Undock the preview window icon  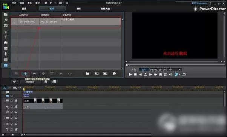coord(184,74)
